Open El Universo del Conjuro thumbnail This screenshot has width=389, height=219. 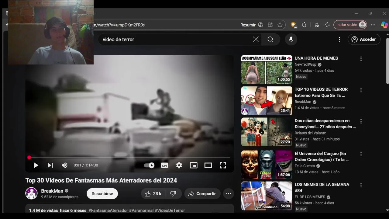267,165
